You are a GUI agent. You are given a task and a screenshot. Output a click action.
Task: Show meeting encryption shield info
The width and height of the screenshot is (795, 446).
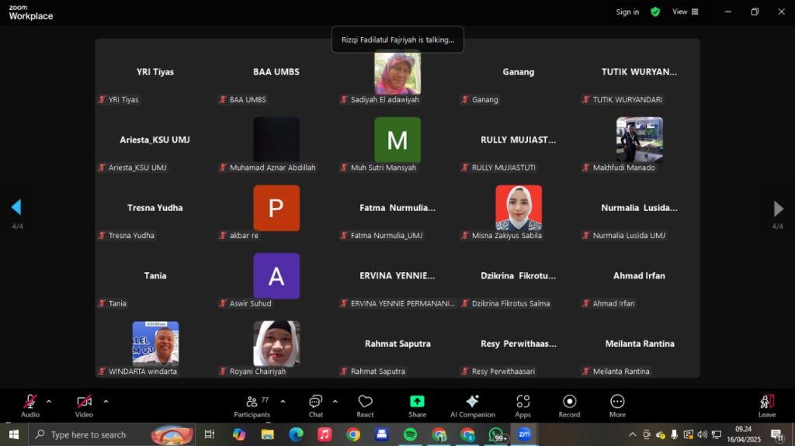pyautogui.click(x=655, y=12)
